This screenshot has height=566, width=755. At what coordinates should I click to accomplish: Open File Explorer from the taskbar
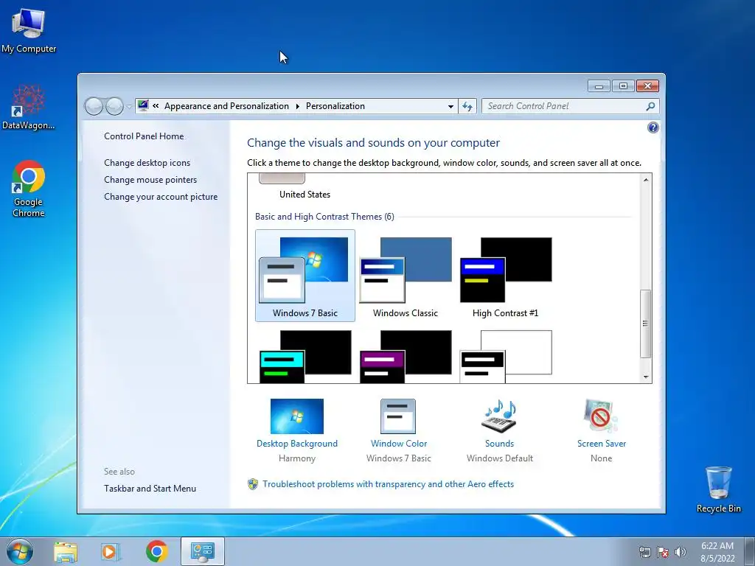66,551
